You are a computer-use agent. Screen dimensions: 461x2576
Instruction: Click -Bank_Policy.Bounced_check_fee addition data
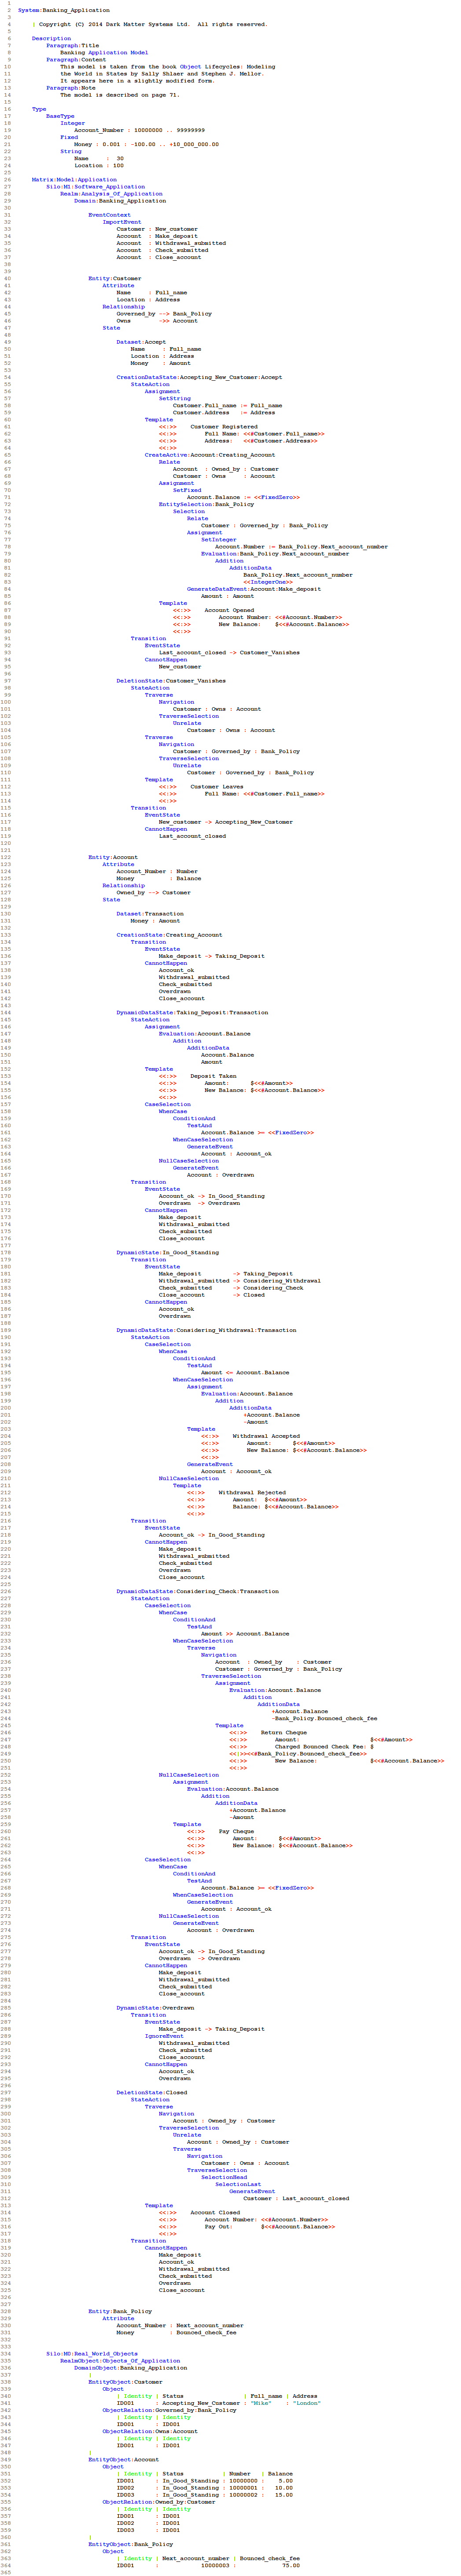(325, 1719)
